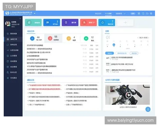Open todo 组织协同行为研究调查问卷
The image size is (159, 127).
(x=36, y=63)
